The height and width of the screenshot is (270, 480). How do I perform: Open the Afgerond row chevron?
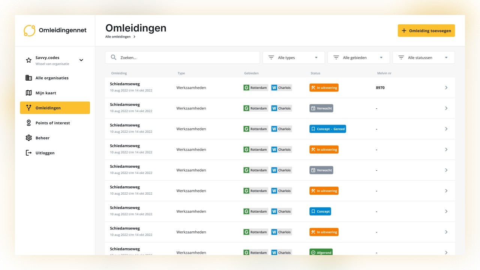point(446,252)
